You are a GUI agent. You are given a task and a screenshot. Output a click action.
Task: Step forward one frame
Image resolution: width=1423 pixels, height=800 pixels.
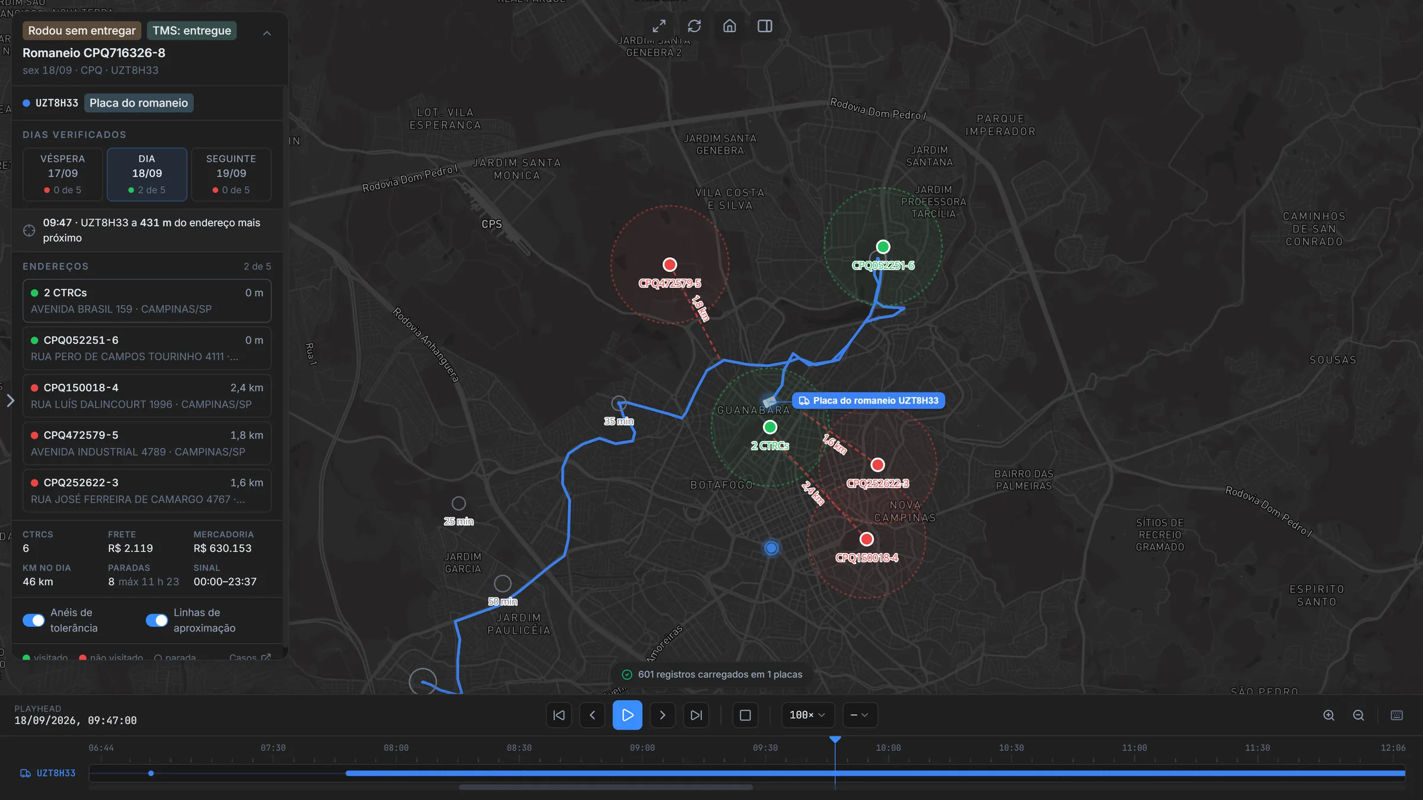pos(662,715)
